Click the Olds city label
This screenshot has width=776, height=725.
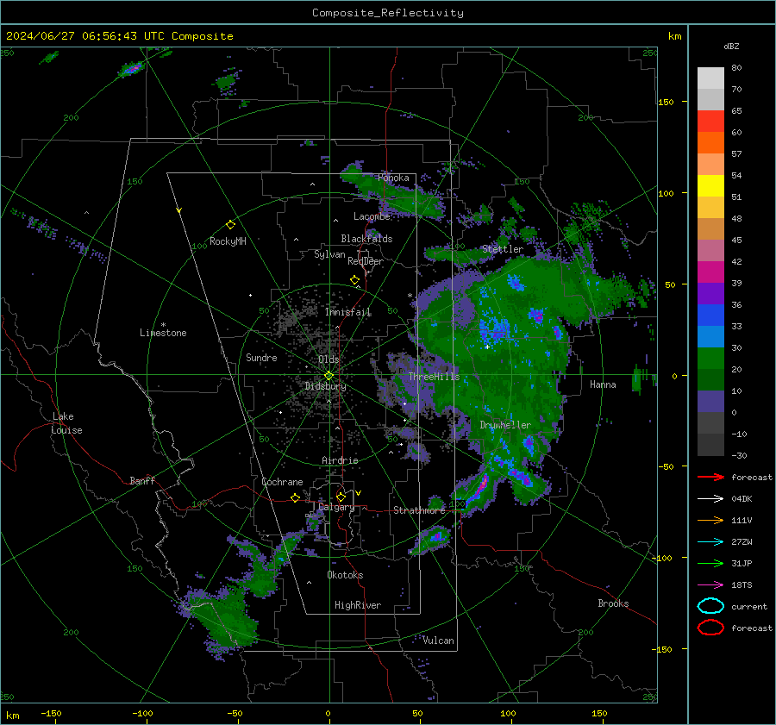[329, 359]
